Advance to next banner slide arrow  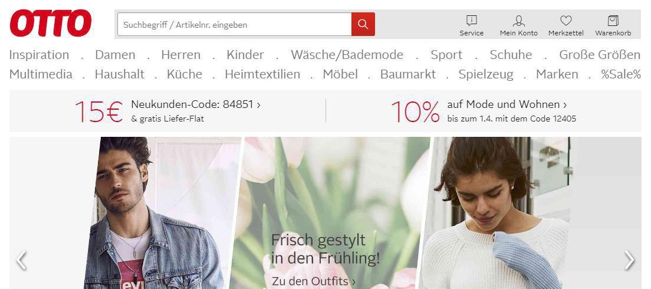629,260
